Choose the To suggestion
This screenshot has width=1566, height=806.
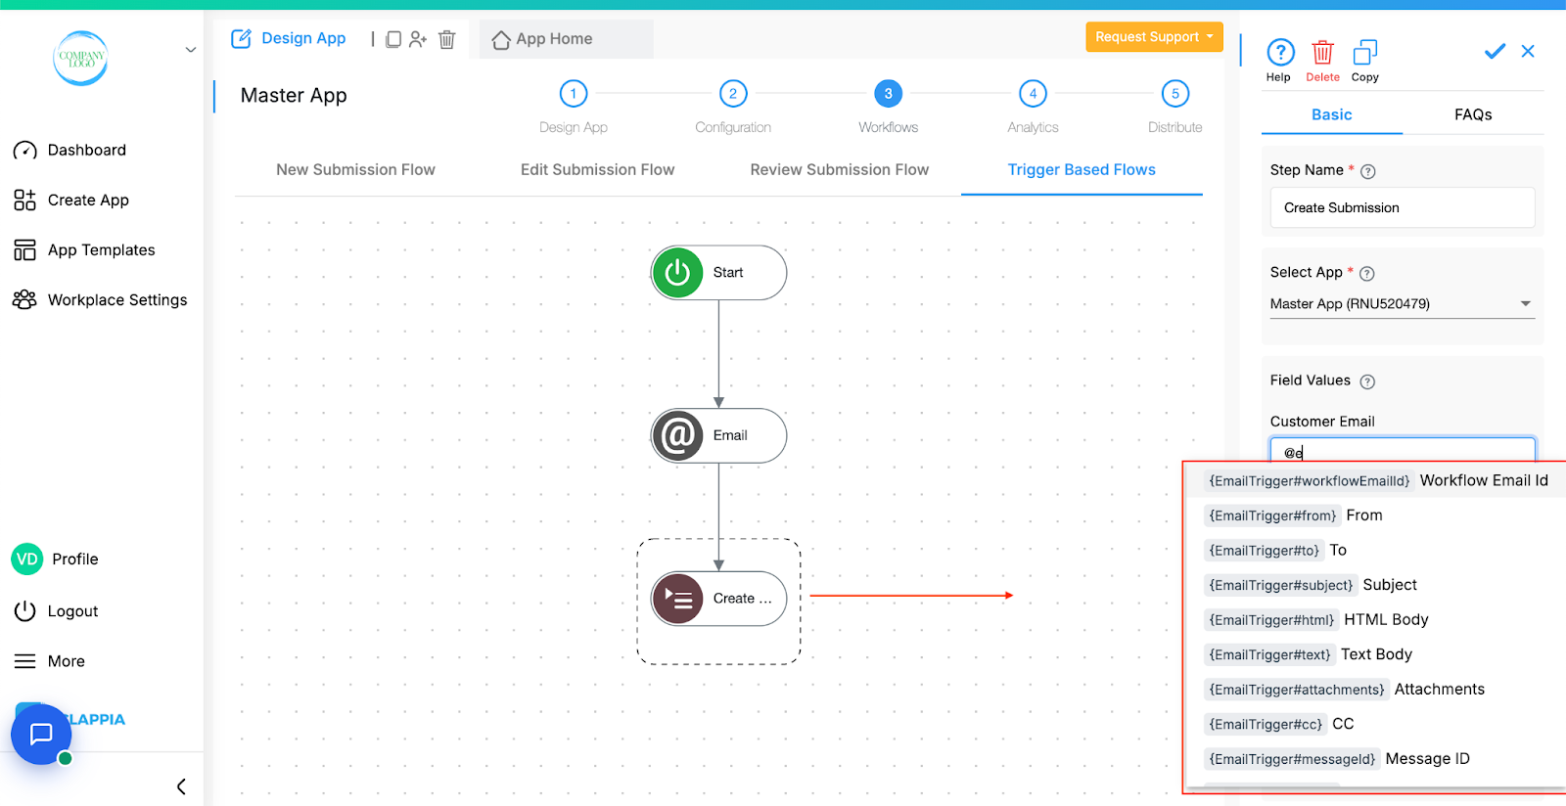1376,550
